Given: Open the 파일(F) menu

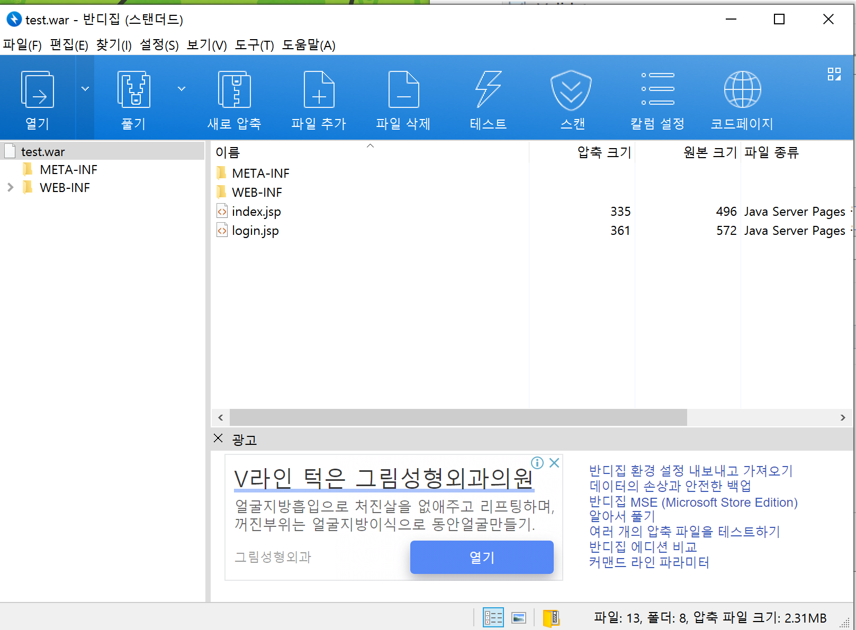Looking at the screenshot, I should pyautogui.click(x=22, y=45).
